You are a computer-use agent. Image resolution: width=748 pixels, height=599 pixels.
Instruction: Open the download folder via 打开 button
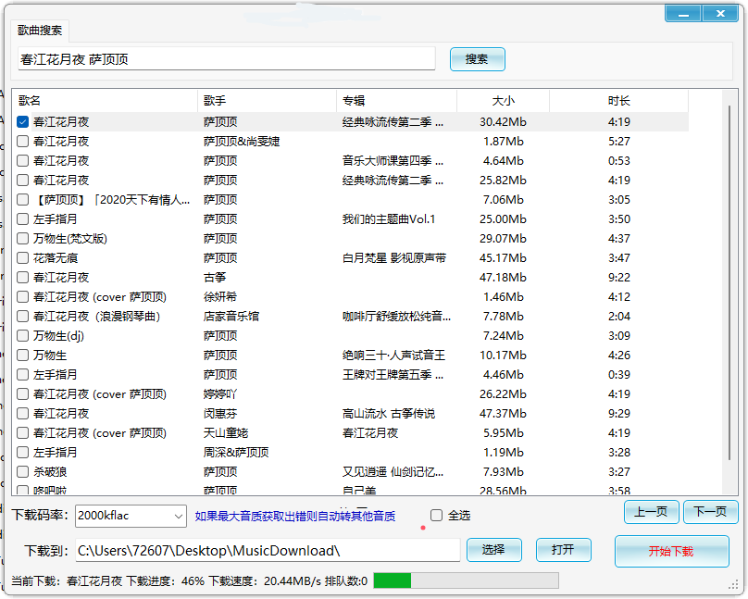tap(564, 549)
